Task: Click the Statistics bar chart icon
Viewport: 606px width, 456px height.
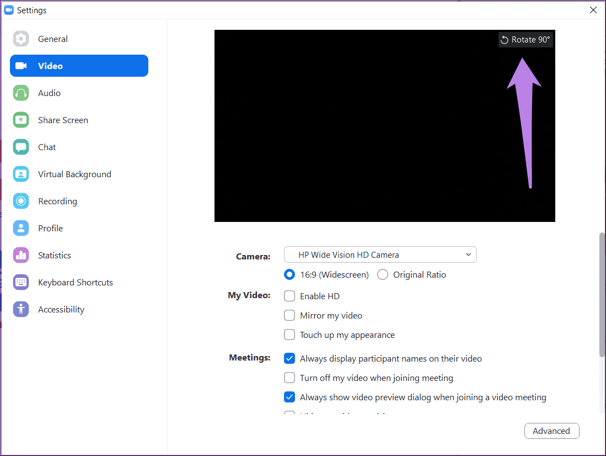Action: 21,255
